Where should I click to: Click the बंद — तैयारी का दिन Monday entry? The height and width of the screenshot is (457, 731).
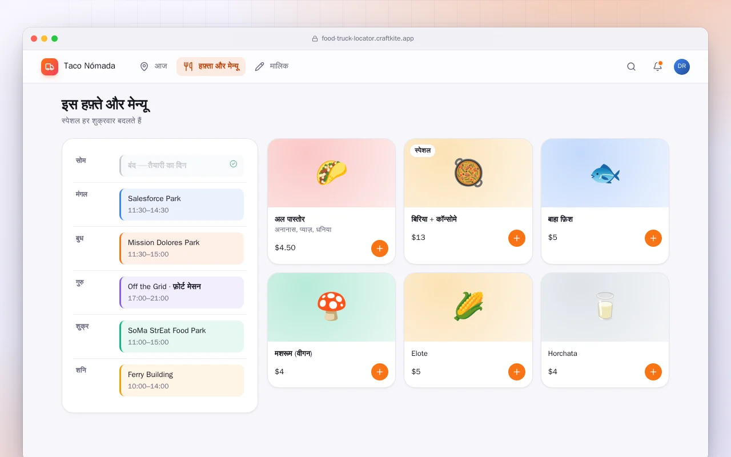182,166
